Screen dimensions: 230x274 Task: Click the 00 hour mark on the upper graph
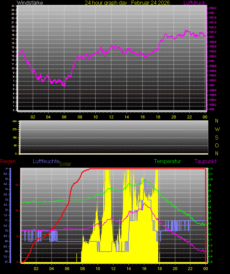click(x=205, y=117)
